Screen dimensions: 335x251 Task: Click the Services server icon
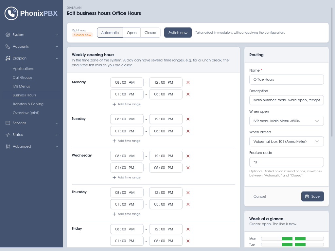point(8,123)
